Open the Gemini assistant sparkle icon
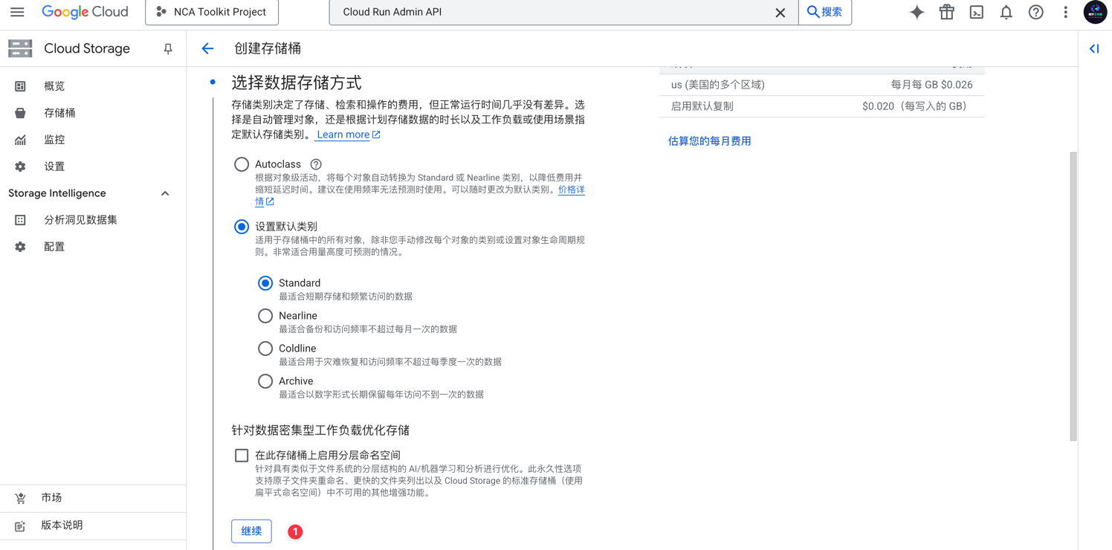 click(x=917, y=12)
